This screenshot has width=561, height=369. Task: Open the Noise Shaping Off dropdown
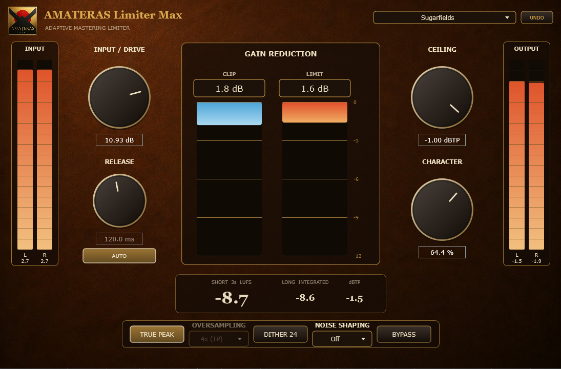(x=342, y=339)
